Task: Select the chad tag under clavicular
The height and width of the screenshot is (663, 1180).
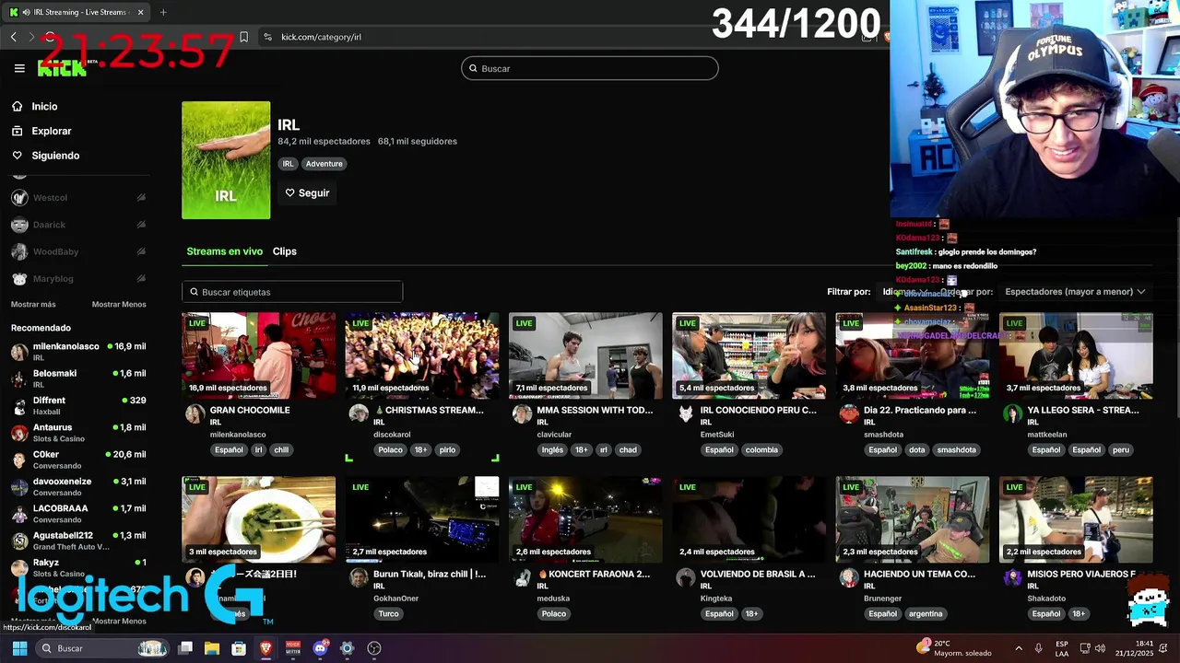Action: coord(628,450)
